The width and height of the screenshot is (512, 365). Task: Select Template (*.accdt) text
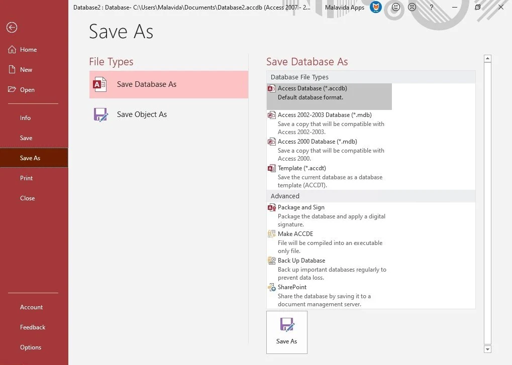(301, 168)
